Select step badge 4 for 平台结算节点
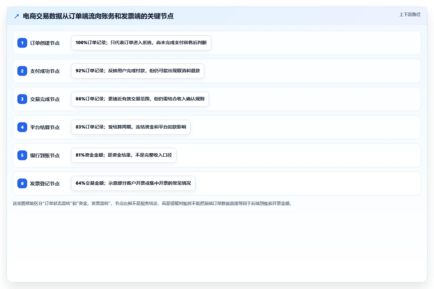Viewport: 434px width, 289px height. (22, 127)
